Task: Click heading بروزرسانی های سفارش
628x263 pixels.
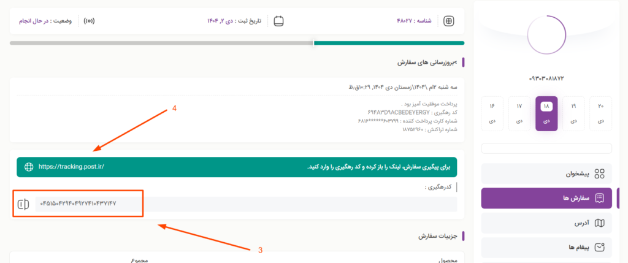Action: point(428,63)
